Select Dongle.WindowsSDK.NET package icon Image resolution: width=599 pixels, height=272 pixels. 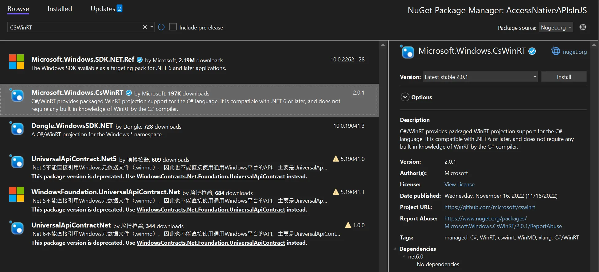click(x=17, y=128)
